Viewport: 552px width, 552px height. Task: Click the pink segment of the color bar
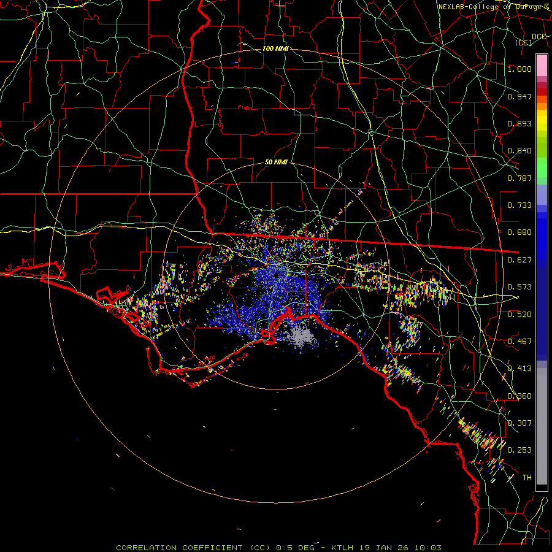pyautogui.click(x=542, y=66)
